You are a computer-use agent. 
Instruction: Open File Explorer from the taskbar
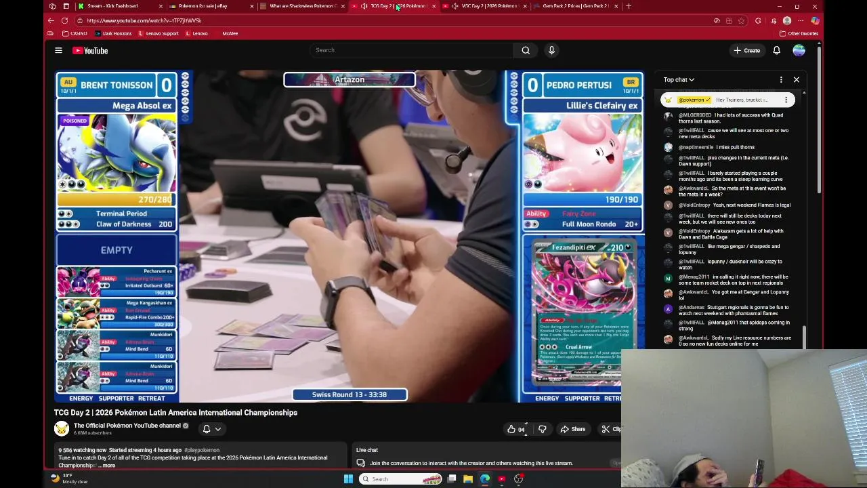point(468,479)
